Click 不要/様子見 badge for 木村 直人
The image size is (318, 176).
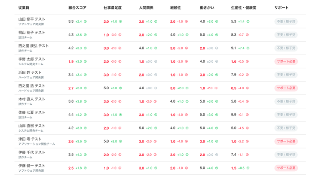[x=286, y=101]
